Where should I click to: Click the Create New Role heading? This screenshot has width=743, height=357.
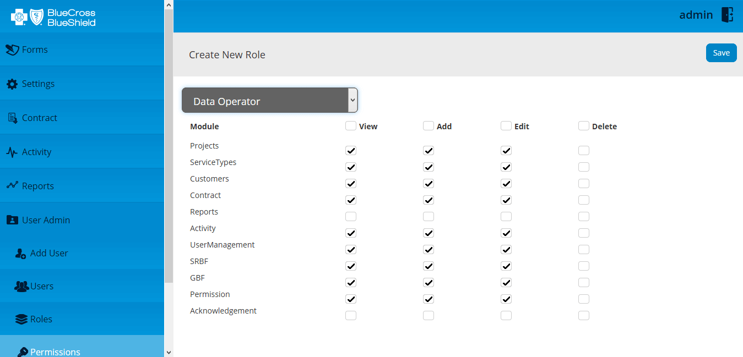pos(227,55)
